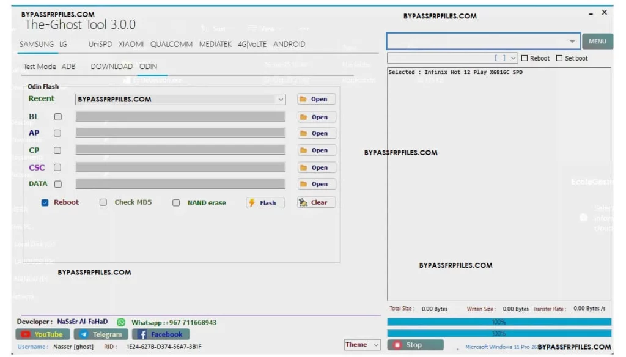Image resolution: width=626 pixels, height=357 pixels.
Task: Click the CP file path field
Action: pos(180,150)
